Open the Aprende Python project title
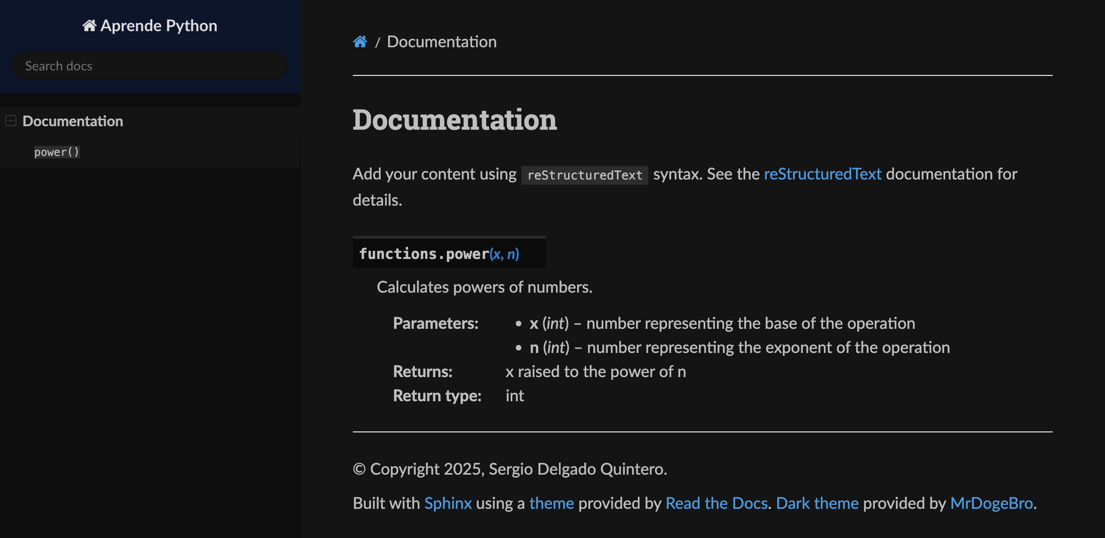The height and width of the screenshot is (538, 1105). (158, 26)
